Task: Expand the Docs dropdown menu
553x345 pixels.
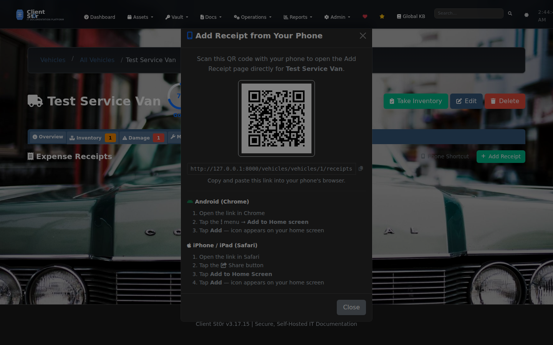Action: pos(211,17)
